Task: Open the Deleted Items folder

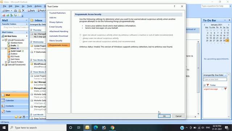Action: click(17, 43)
